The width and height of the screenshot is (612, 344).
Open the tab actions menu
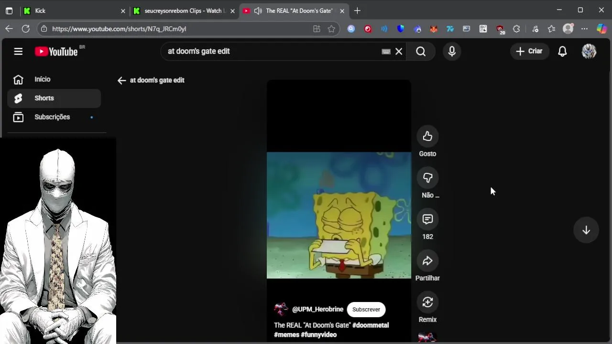tap(9, 11)
